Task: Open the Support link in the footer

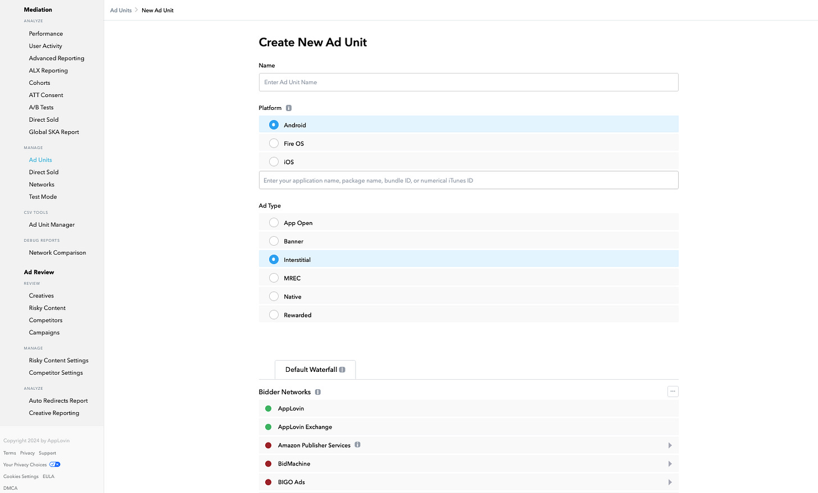Action: [47, 453]
